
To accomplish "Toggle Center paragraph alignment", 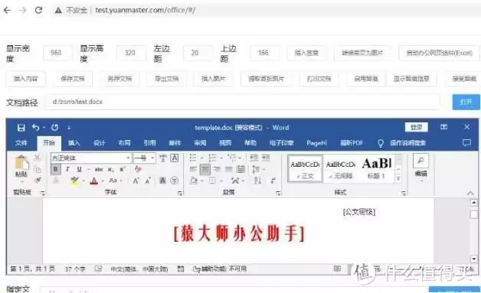I will pyautogui.click(x=205, y=169).
